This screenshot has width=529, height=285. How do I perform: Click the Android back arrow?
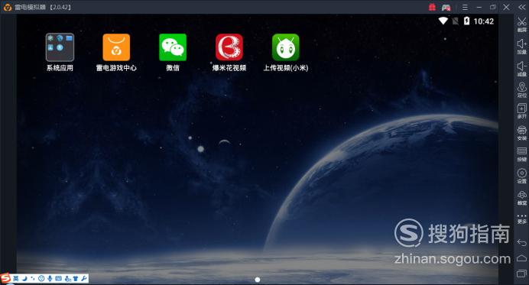tap(521, 242)
